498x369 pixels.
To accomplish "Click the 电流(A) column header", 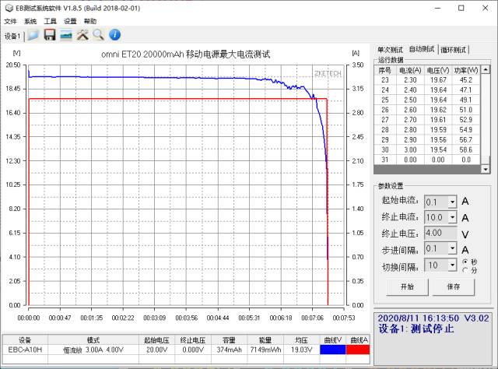I will click(x=410, y=70).
